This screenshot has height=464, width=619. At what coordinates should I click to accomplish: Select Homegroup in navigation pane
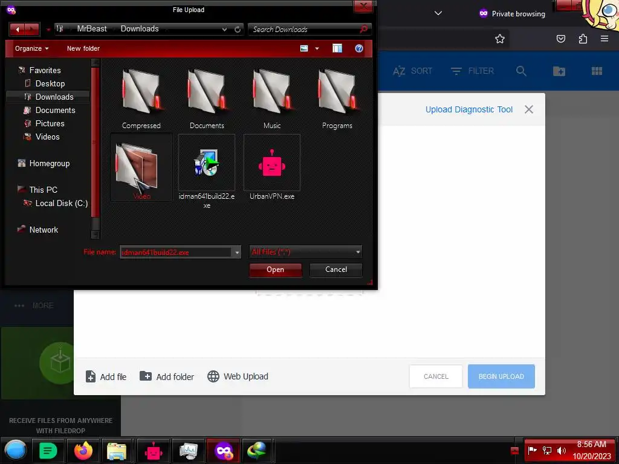(49, 163)
